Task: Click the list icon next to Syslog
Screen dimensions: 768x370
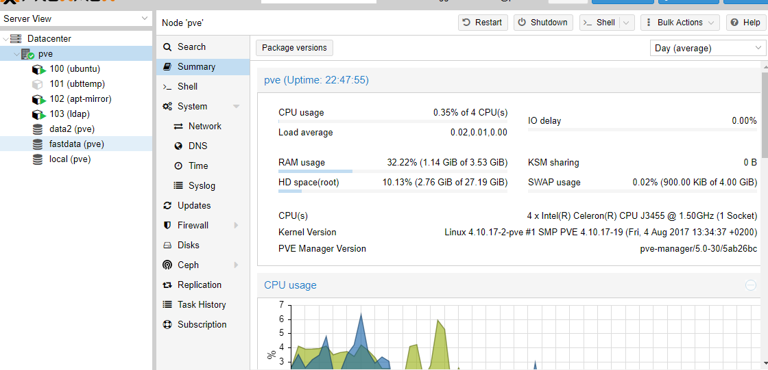Action: [x=178, y=186]
